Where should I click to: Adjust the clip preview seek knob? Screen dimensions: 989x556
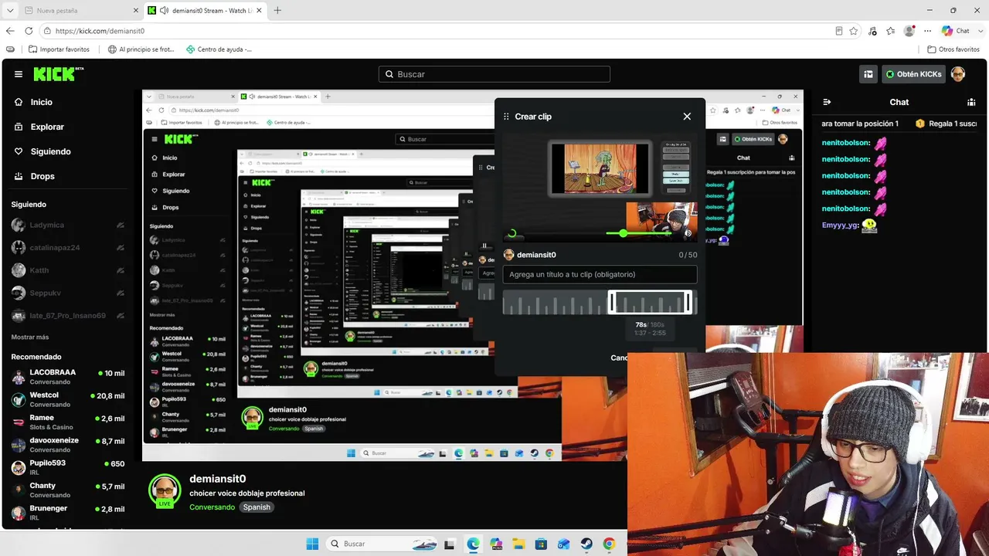(x=624, y=233)
